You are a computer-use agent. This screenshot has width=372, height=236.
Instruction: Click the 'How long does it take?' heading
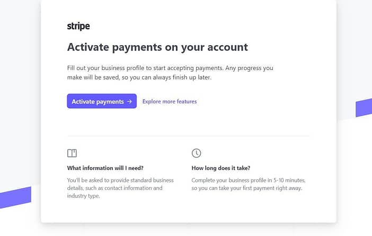(x=221, y=168)
